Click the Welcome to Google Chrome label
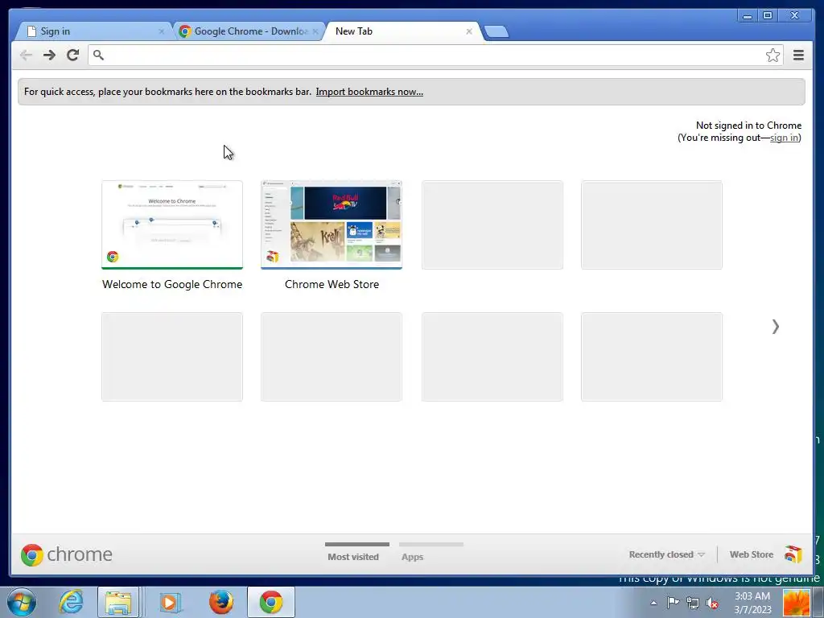The image size is (824, 618). pyautogui.click(x=172, y=284)
